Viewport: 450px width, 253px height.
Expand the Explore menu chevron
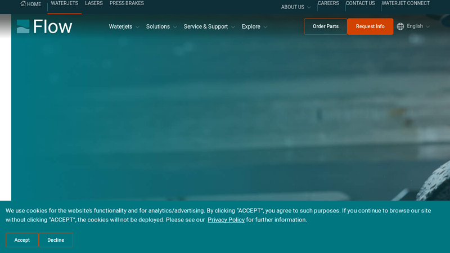click(265, 27)
